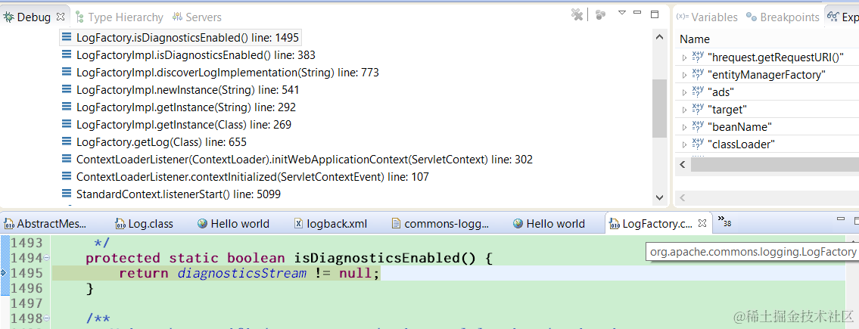Open the AbstractMes... editor tab

click(46, 223)
